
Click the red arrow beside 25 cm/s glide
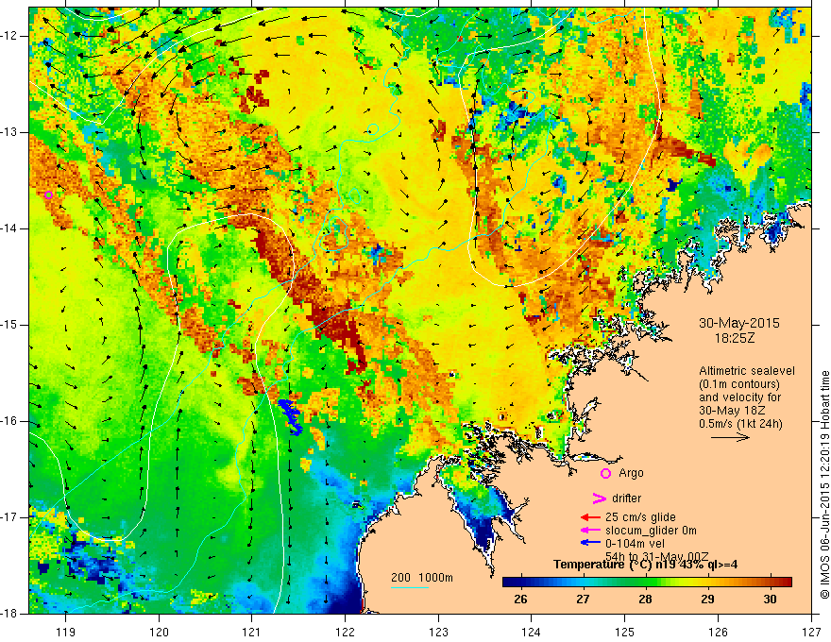pyautogui.click(x=590, y=517)
